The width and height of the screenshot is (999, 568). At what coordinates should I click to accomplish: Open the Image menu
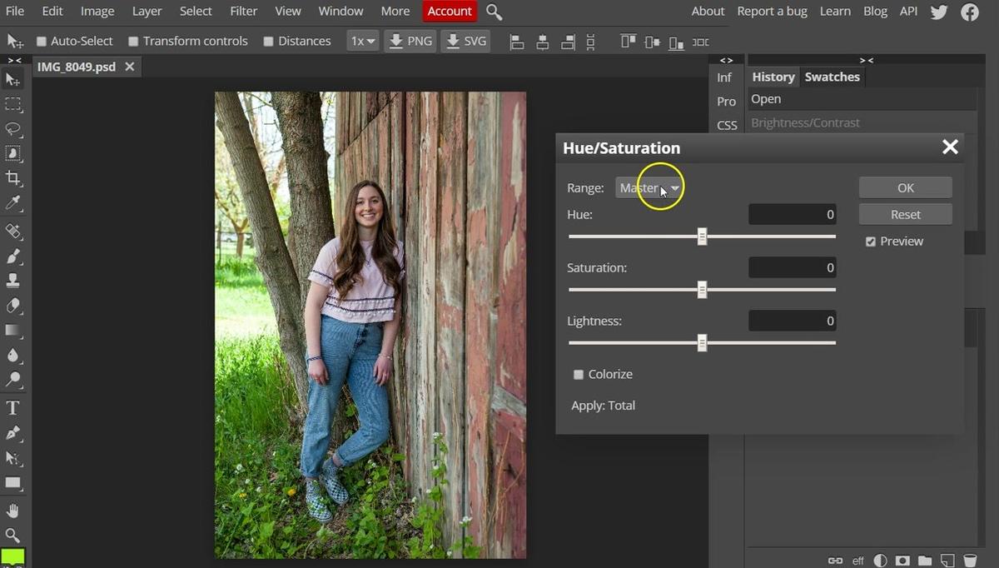(97, 12)
